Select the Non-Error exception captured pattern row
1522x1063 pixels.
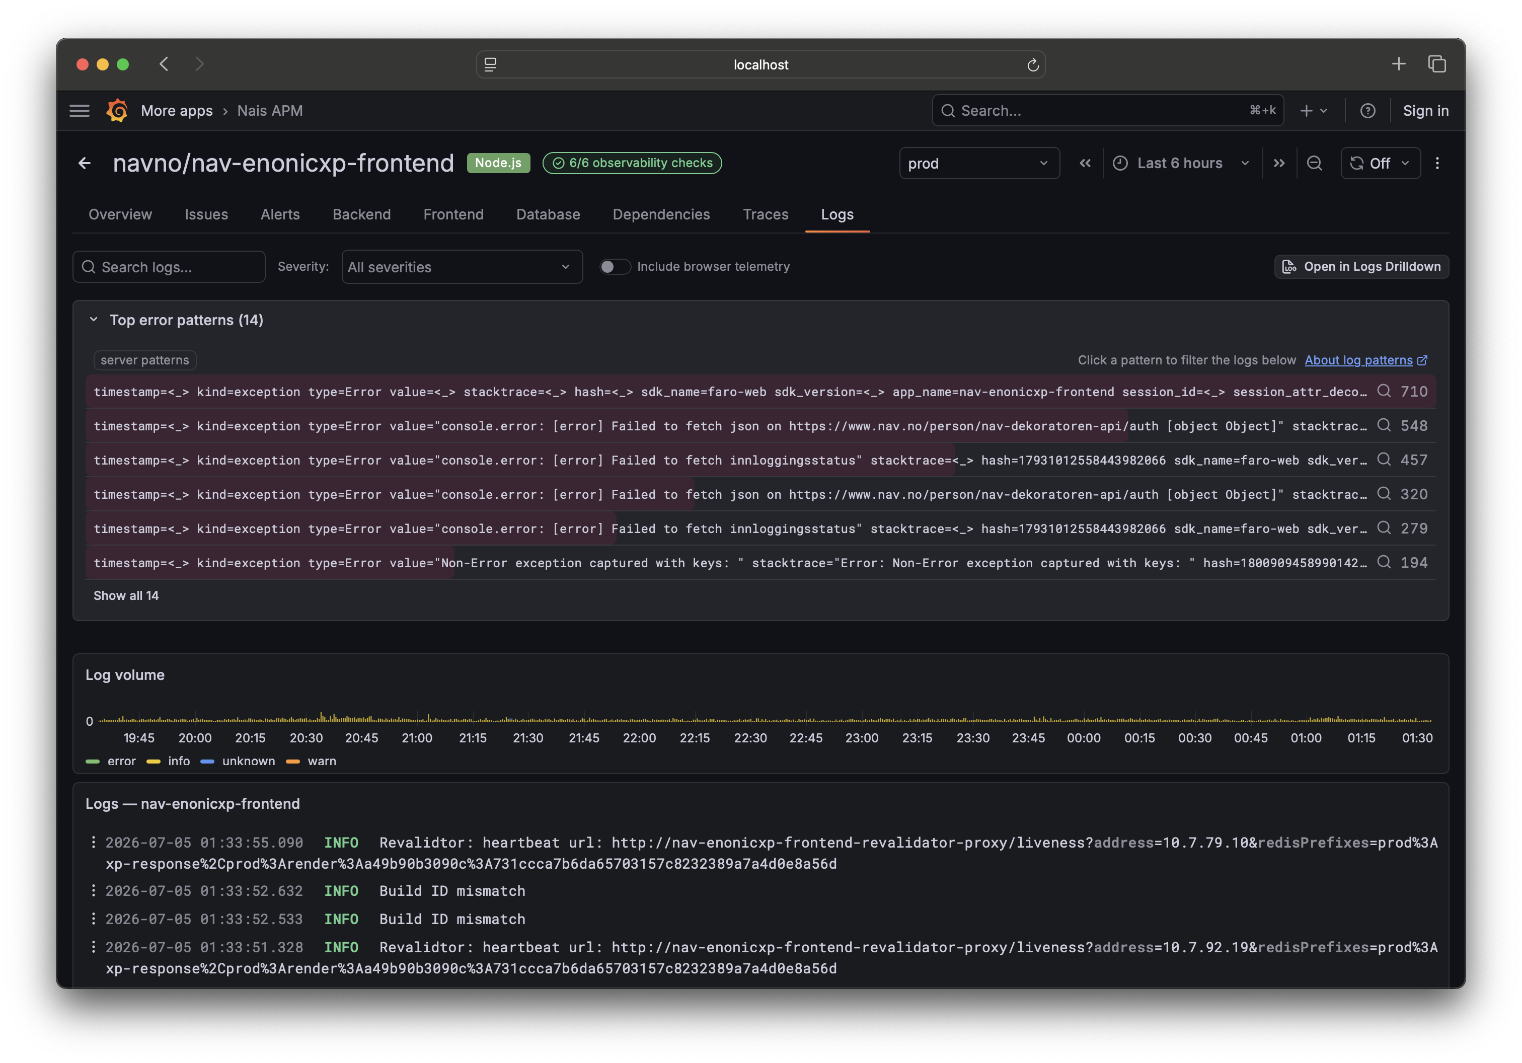tap(760, 562)
